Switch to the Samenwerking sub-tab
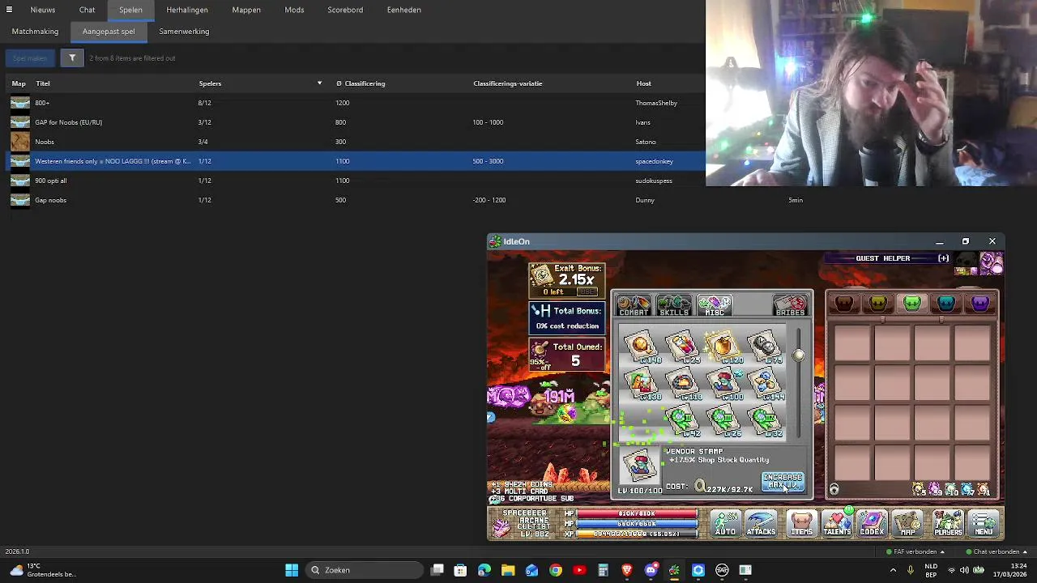1037x583 pixels. pyautogui.click(x=184, y=32)
